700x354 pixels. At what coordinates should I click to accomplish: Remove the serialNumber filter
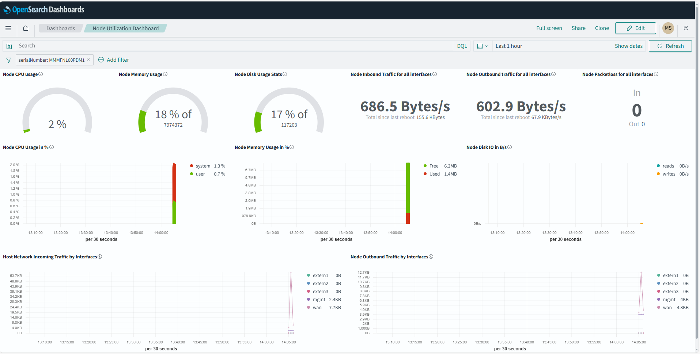(x=88, y=60)
